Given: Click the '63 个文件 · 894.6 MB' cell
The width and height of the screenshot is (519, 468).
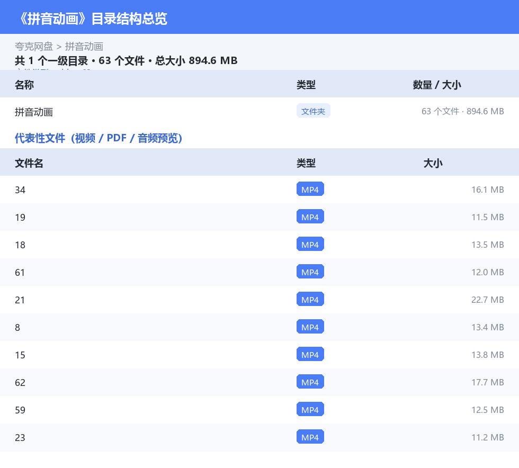Looking at the screenshot, I should (x=462, y=111).
